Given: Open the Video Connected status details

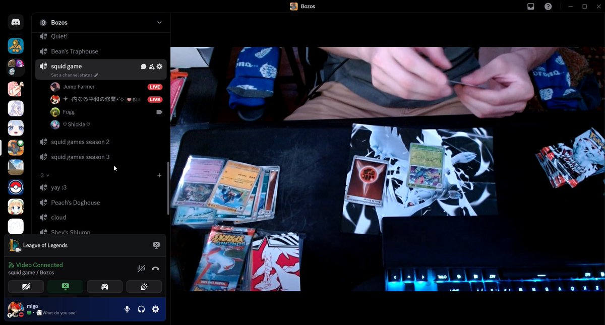Looking at the screenshot, I should [x=39, y=265].
